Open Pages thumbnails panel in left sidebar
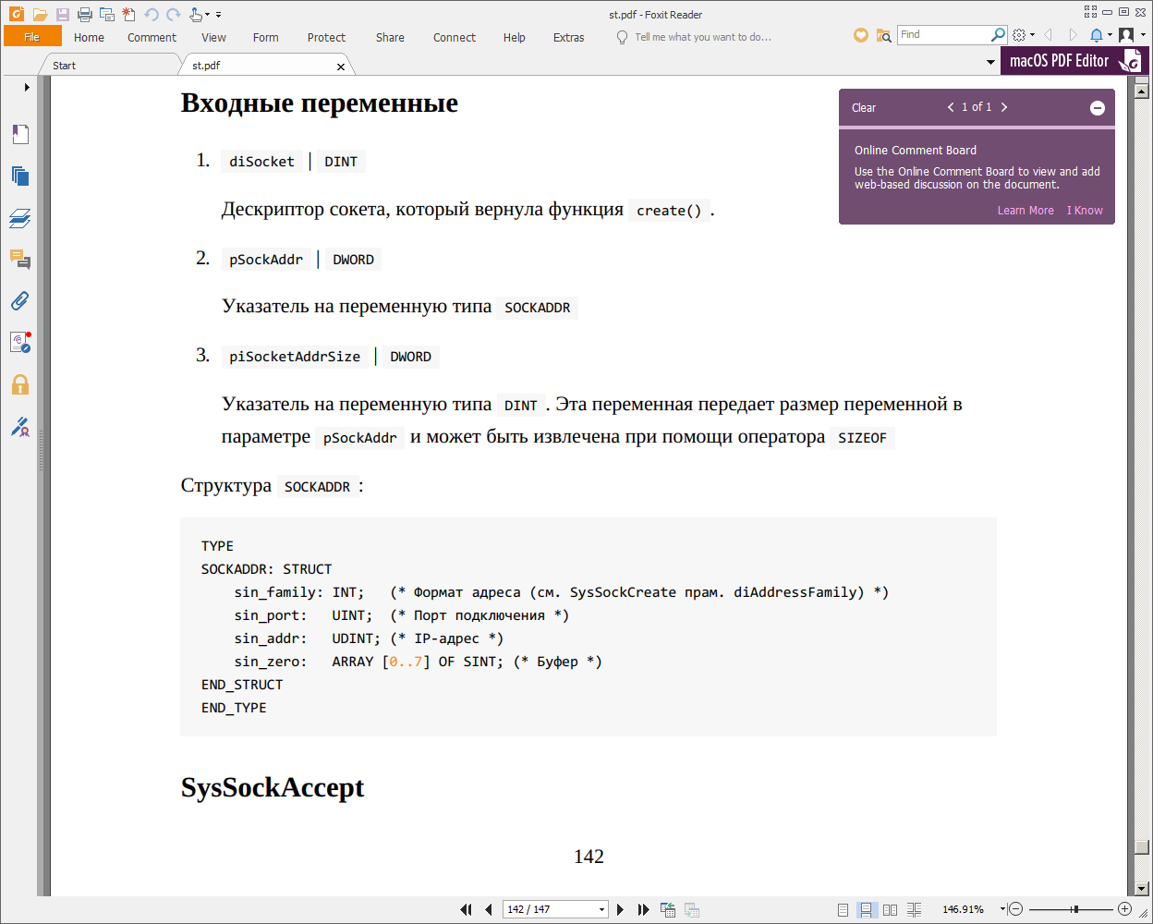 (20, 176)
